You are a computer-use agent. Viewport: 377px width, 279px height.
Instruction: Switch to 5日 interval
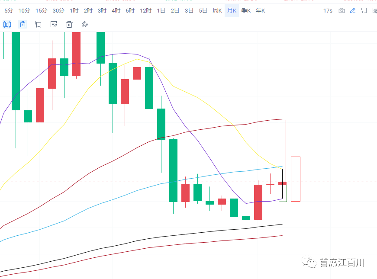point(203,10)
